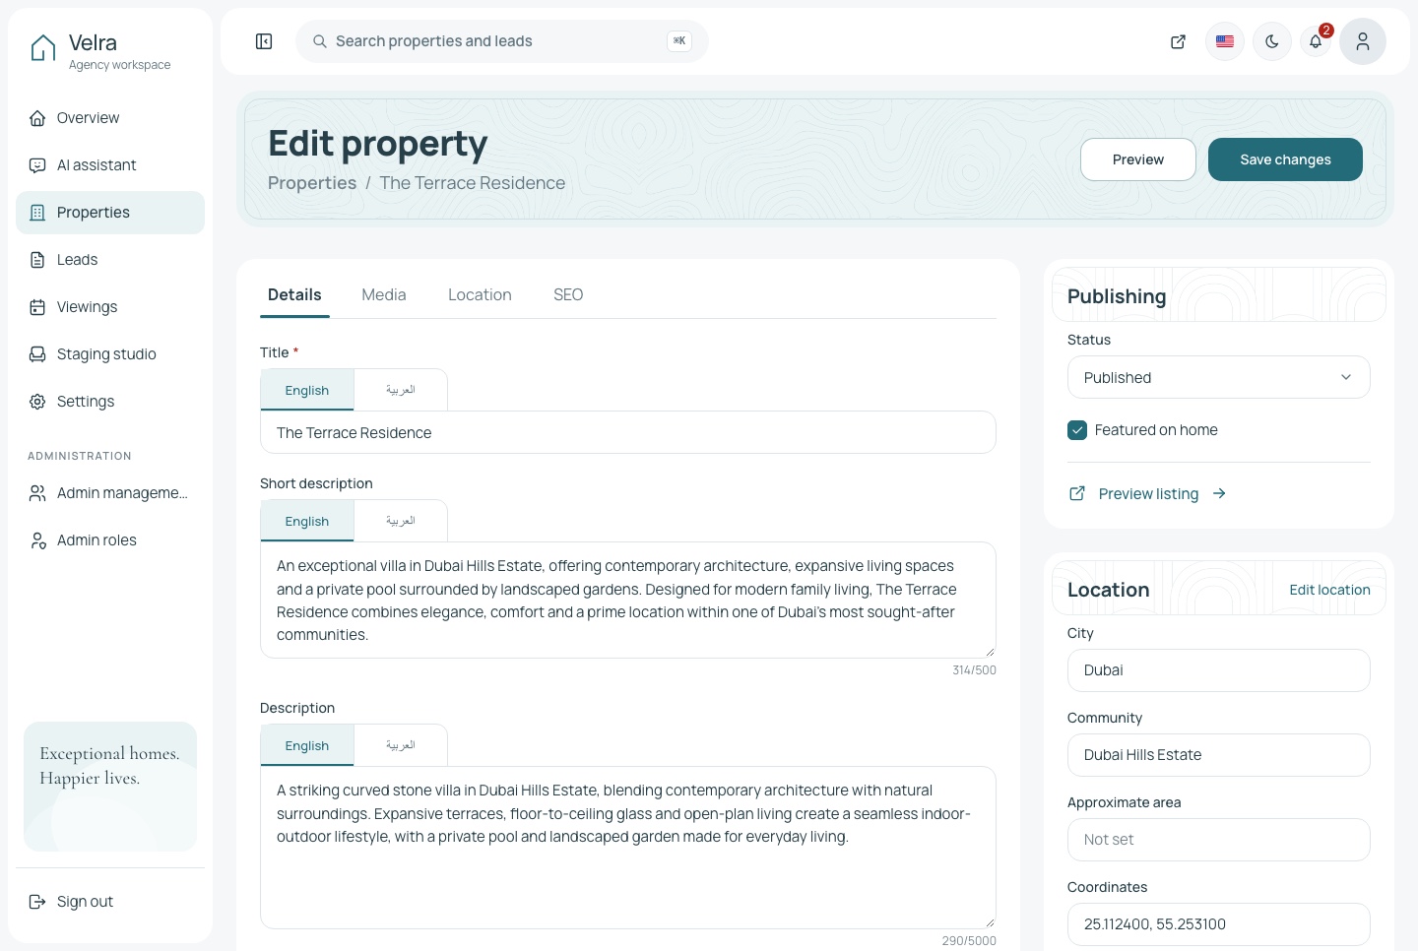Click the Approximate area field
This screenshot has height=951, width=1418.
[x=1219, y=840]
